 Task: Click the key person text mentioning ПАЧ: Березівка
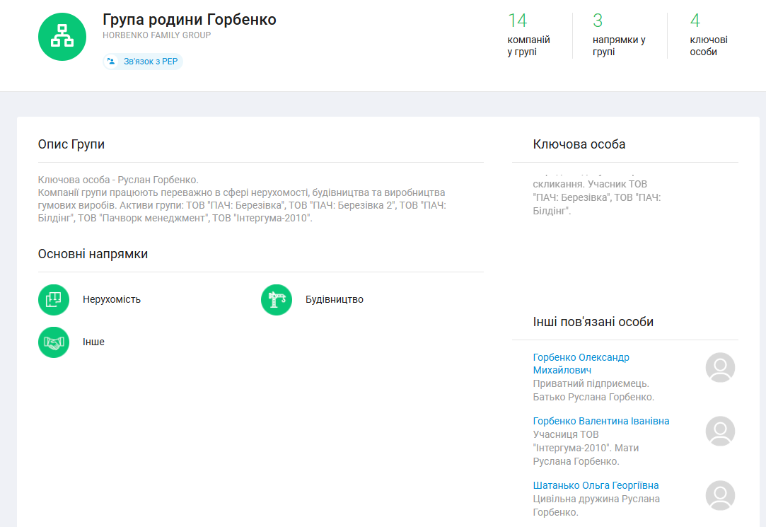[x=596, y=197]
